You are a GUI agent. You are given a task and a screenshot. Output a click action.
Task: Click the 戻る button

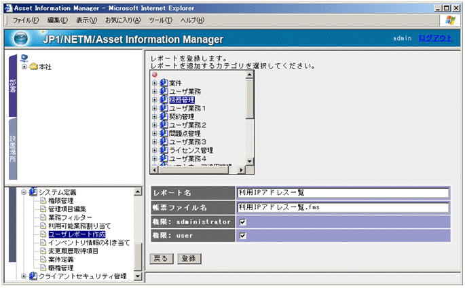coord(161,259)
